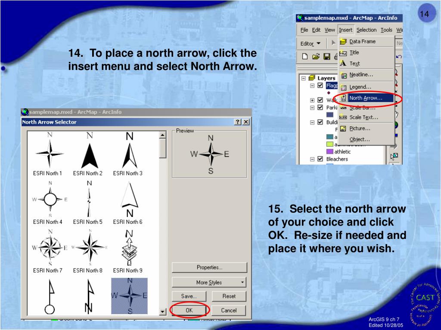Image resolution: width=441 pixels, height=330 pixels.
Task: Select the athletic legend label
Action: (x=342, y=152)
